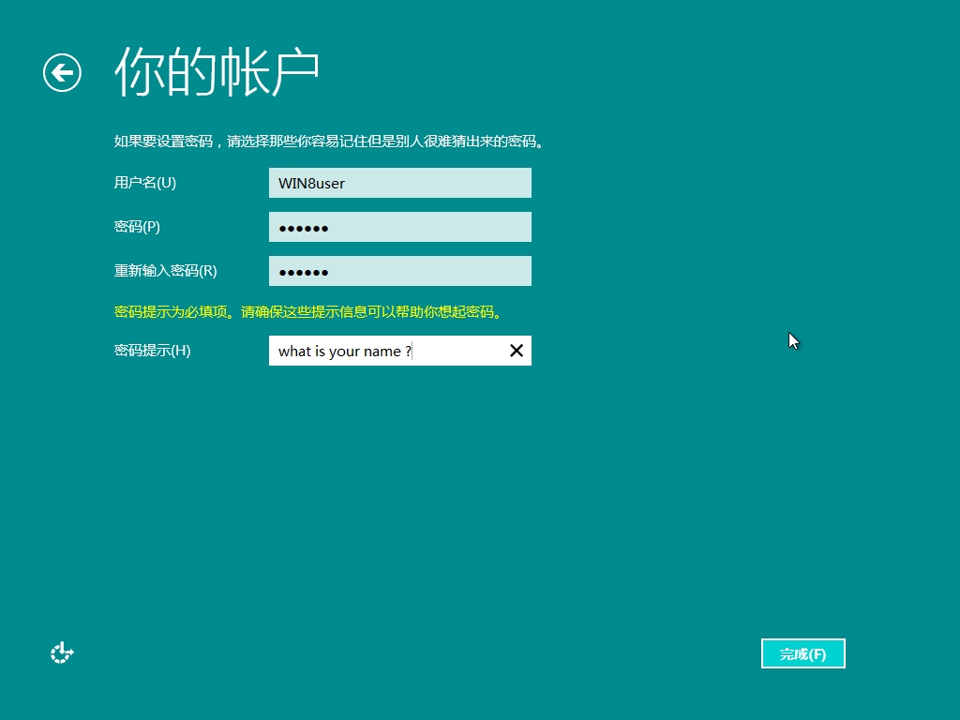The image size is (960, 720).
Task: Go back with the circled arrow icon
Action: coord(62,73)
